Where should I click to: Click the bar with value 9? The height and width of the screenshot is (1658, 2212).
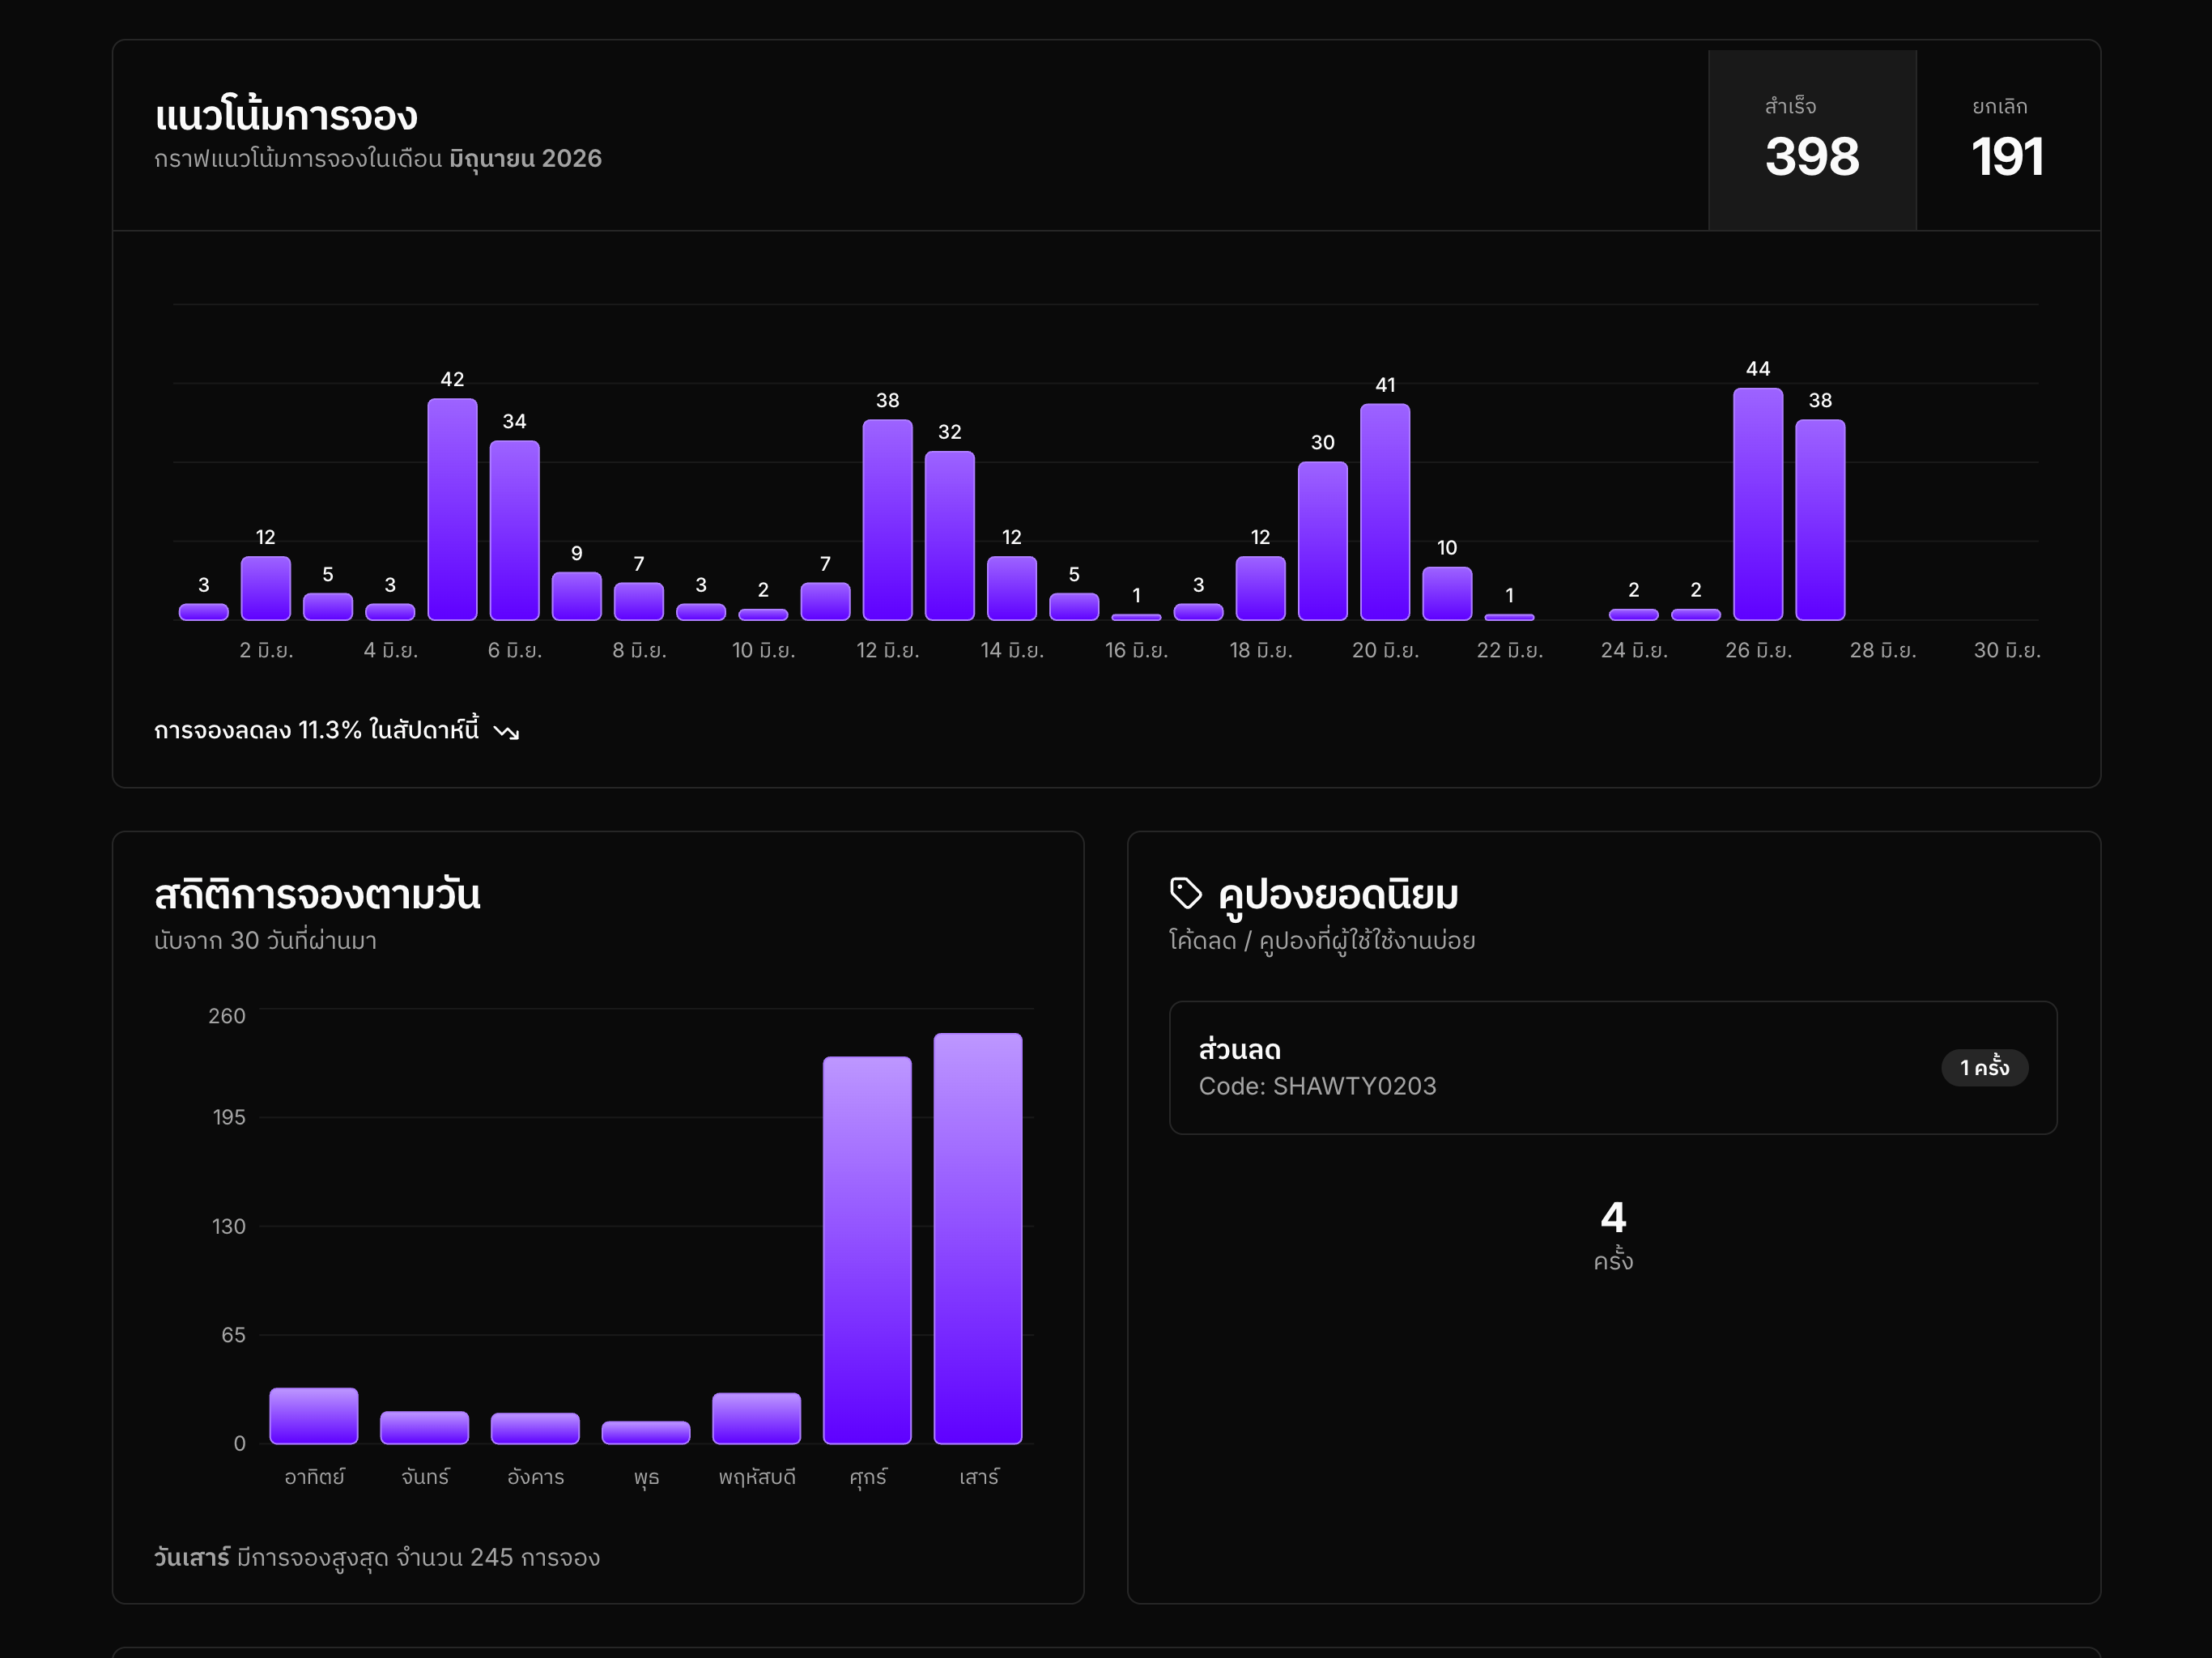[x=576, y=596]
